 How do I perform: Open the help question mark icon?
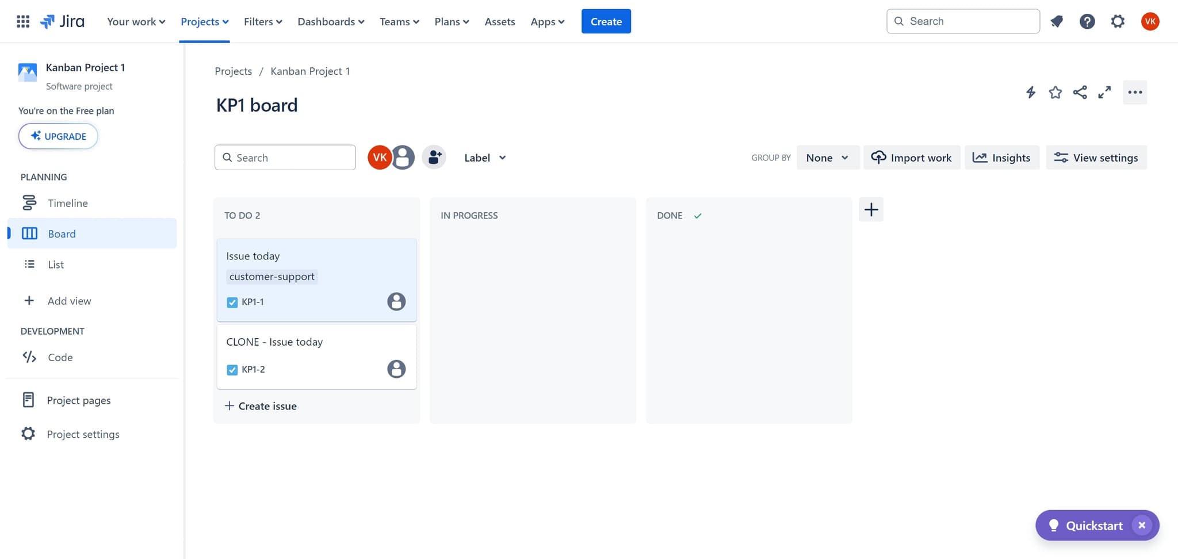[1087, 21]
